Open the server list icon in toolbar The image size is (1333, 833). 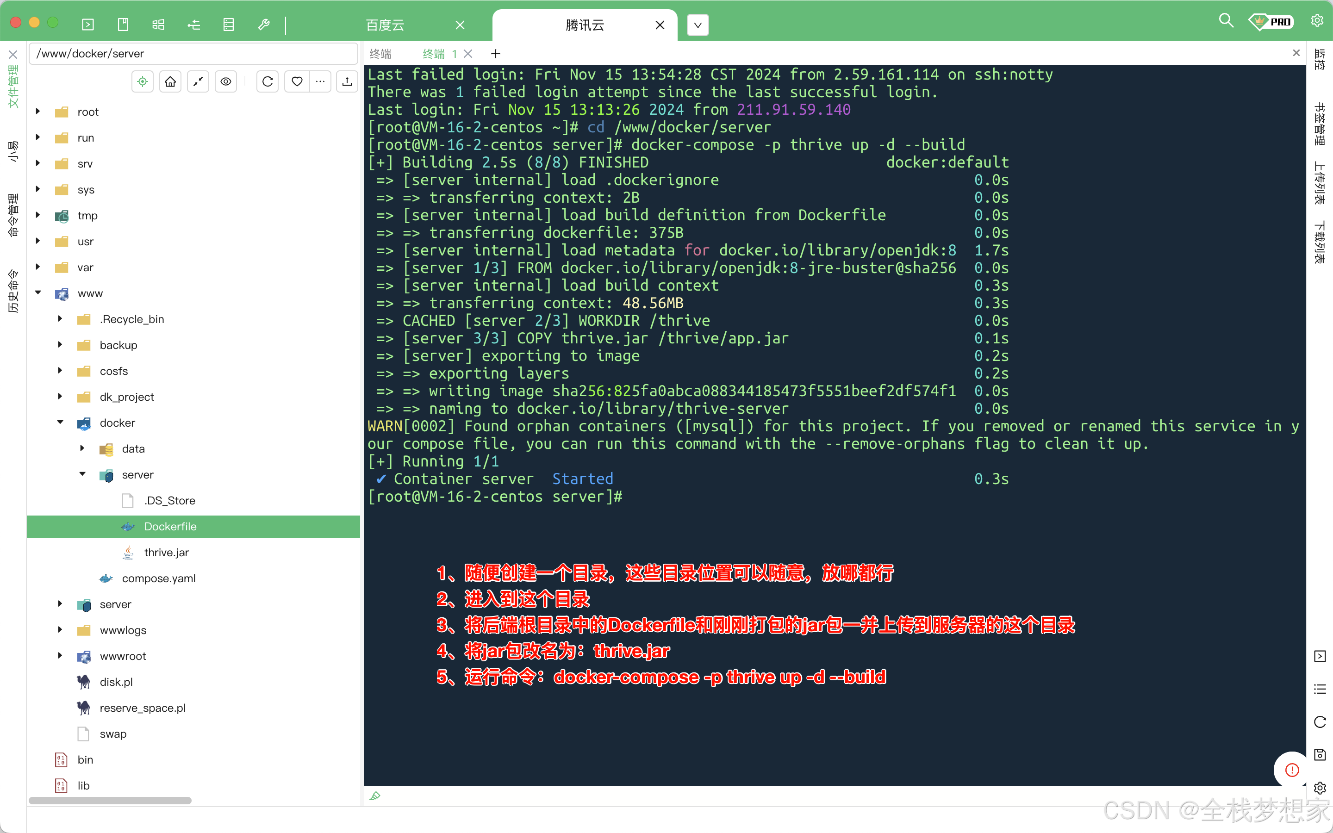point(229,25)
